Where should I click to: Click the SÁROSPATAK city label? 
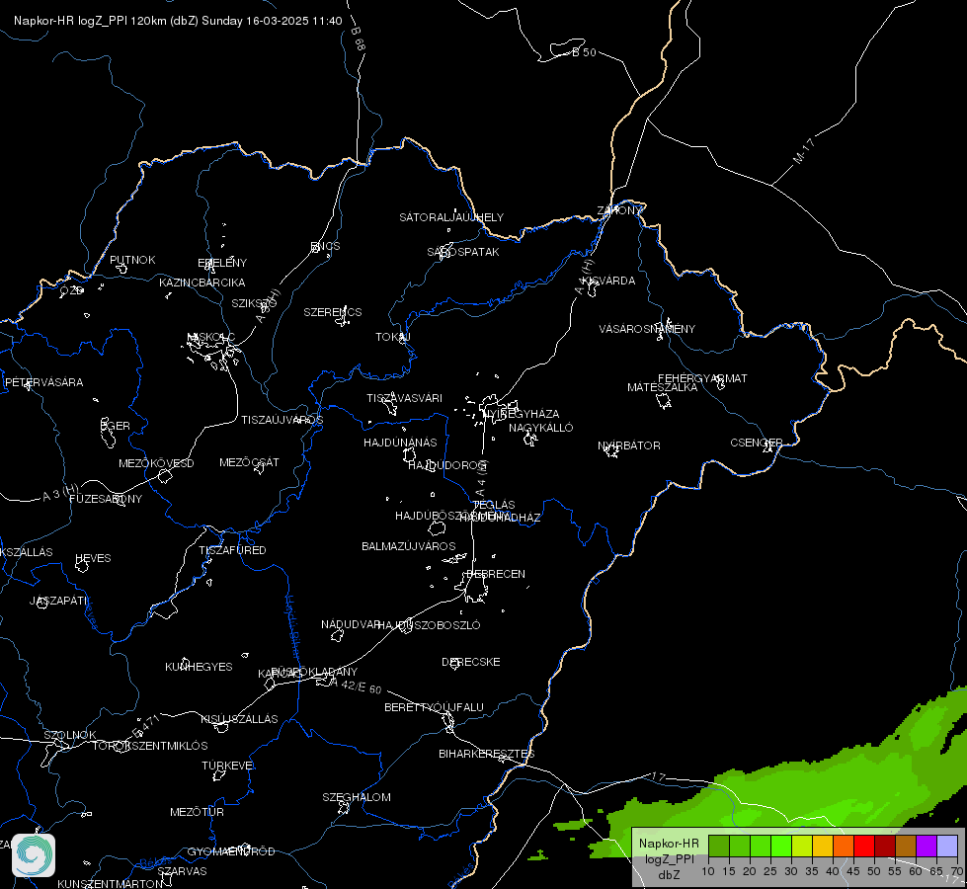pyautogui.click(x=463, y=252)
